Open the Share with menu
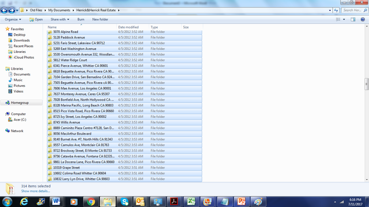This screenshot has height=207, width=369. 60,20
